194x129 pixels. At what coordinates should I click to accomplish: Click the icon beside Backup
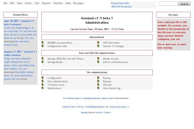click(98, 78)
